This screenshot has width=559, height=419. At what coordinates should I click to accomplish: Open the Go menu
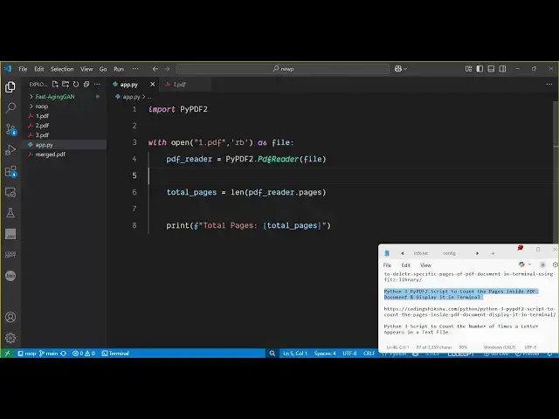(x=103, y=69)
